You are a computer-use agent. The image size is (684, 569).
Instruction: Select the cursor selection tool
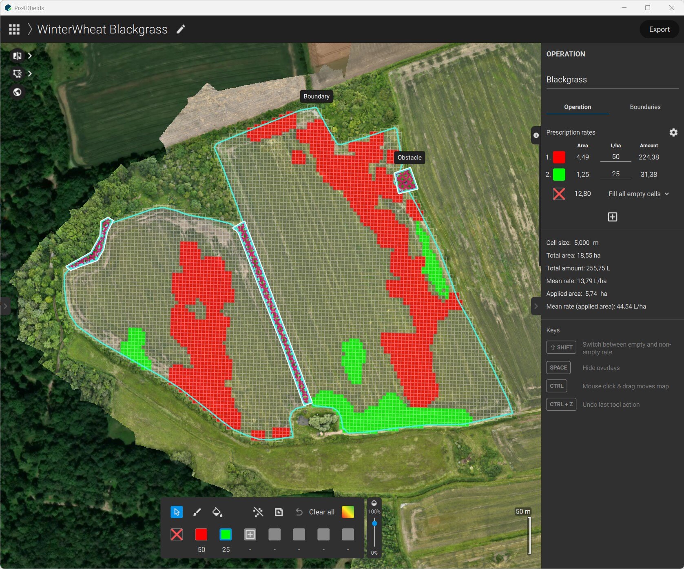tap(177, 512)
